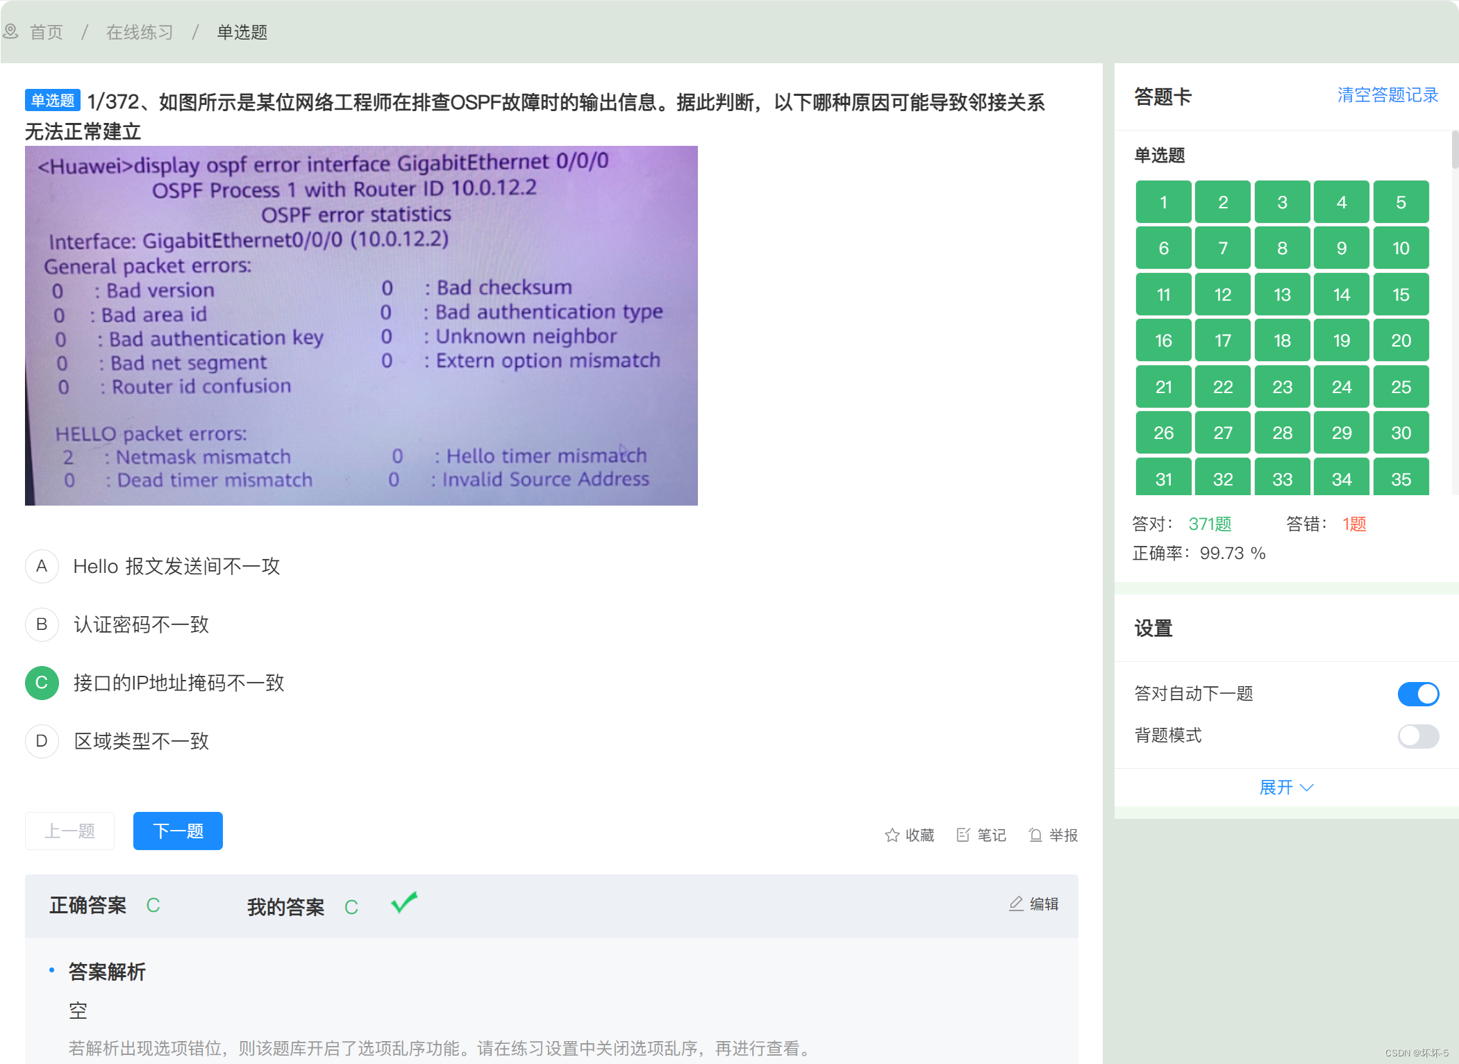Viewport: 1459px width, 1064px height.
Task: Open question 28 tile
Action: click(1282, 433)
